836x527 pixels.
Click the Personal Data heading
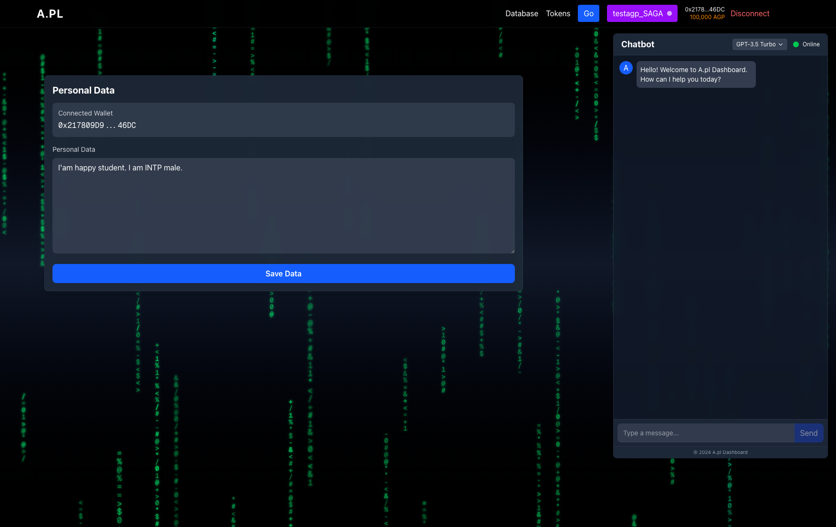point(84,90)
